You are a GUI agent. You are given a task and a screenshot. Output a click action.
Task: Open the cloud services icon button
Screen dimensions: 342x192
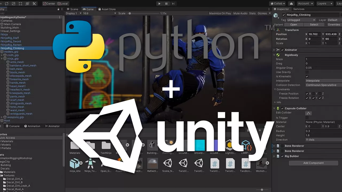[x=291, y=3]
